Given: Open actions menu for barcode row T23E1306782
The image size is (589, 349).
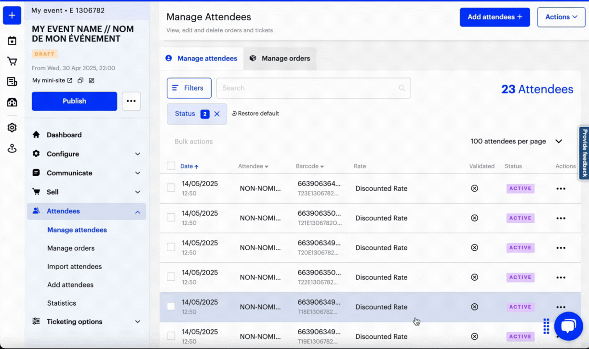Looking at the screenshot, I should pyautogui.click(x=561, y=189).
